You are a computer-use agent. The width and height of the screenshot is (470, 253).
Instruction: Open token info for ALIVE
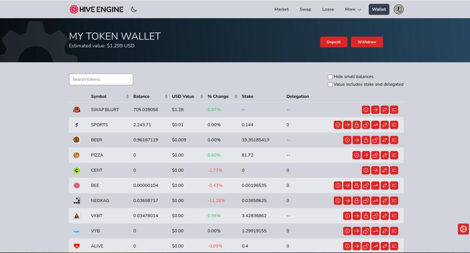click(x=347, y=246)
